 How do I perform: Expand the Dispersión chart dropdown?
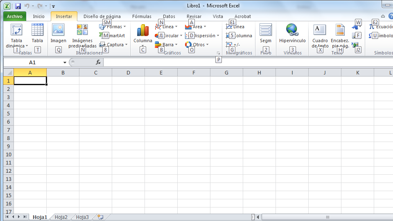tap(218, 36)
